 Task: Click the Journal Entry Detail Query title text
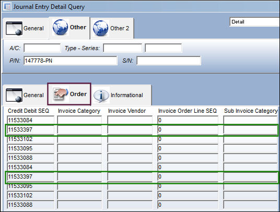click(49, 7)
